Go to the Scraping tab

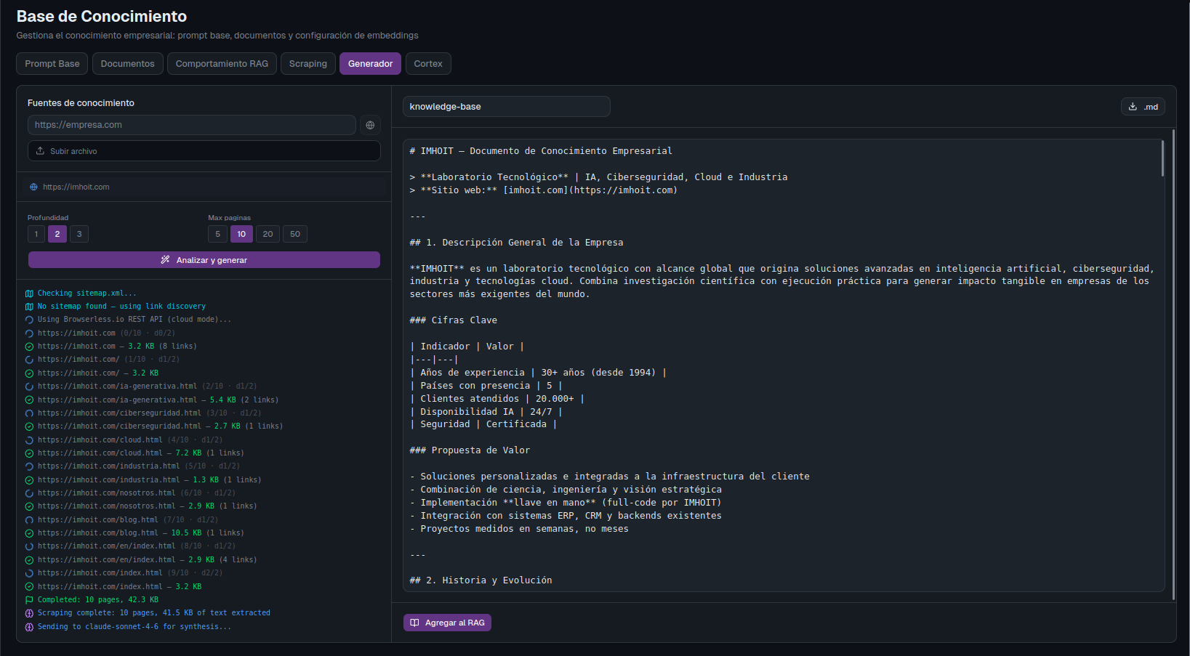point(308,64)
